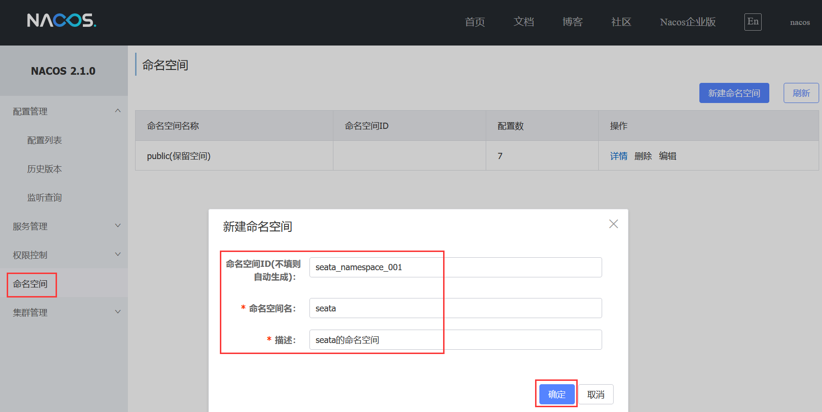Expand the 权限控制 menu section
The image size is (822, 412).
[x=117, y=255]
